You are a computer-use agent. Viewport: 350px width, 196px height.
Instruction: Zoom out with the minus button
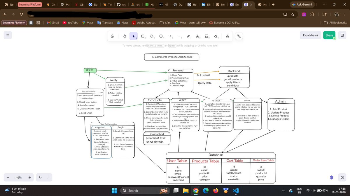pyautogui.click(x=8, y=177)
